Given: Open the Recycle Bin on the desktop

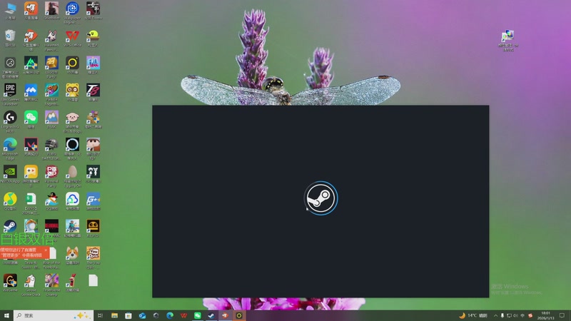Looking at the screenshot, I should coord(10,39).
